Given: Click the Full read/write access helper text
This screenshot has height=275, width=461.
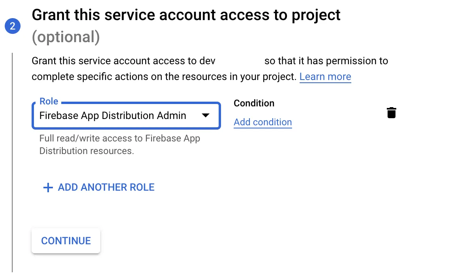Looking at the screenshot, I should (120, 138).
